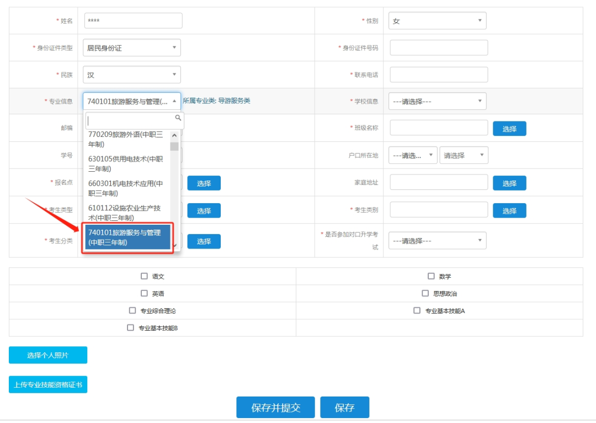596x423 pixels.
Task: Click the 保存 button
Action: [344, 408]
